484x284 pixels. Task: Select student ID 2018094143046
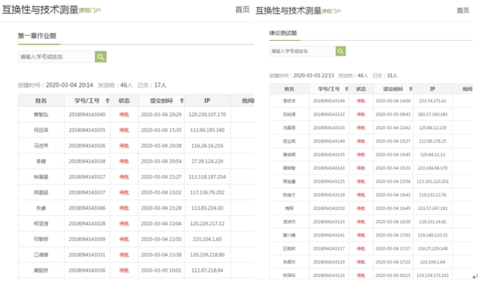pyautogui.click(x=87, y=208)
